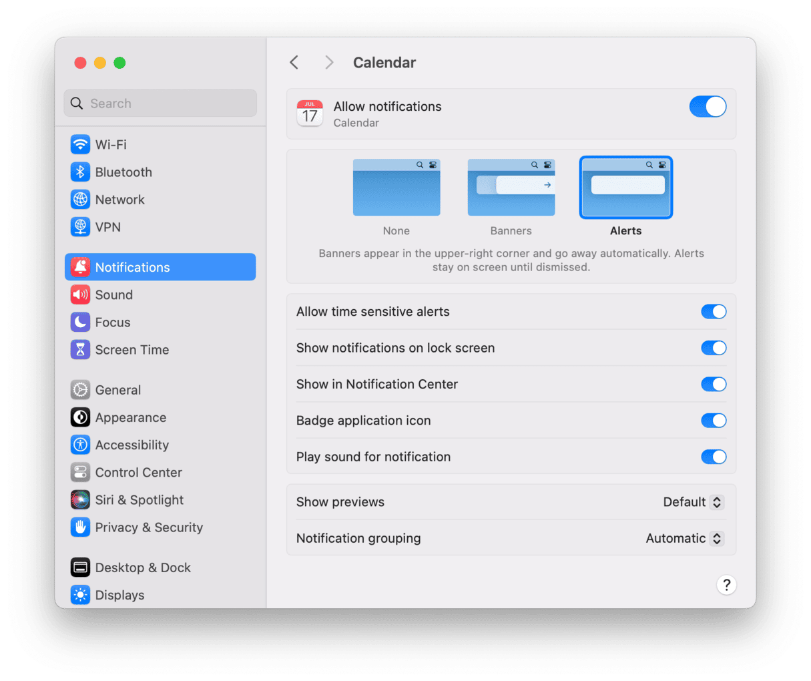This screenshot has height=681, width=811.
Task: Expand the Notification grouping dropdown
Action: pyautogui.click(x=685, y=539)
